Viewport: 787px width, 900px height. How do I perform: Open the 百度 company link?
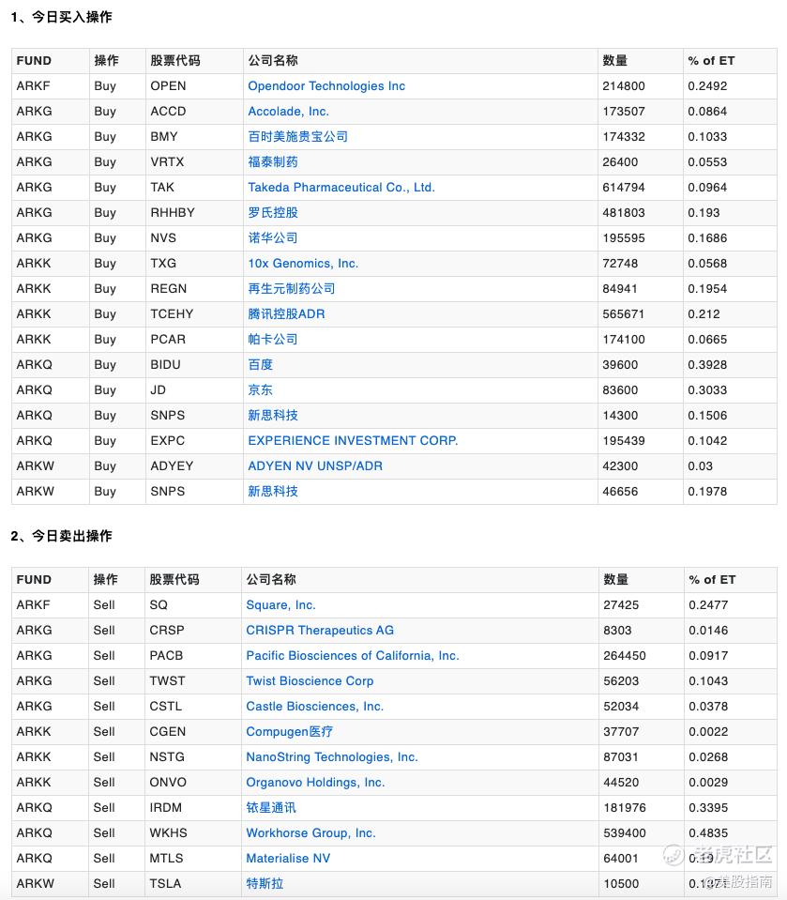point(261,364)
